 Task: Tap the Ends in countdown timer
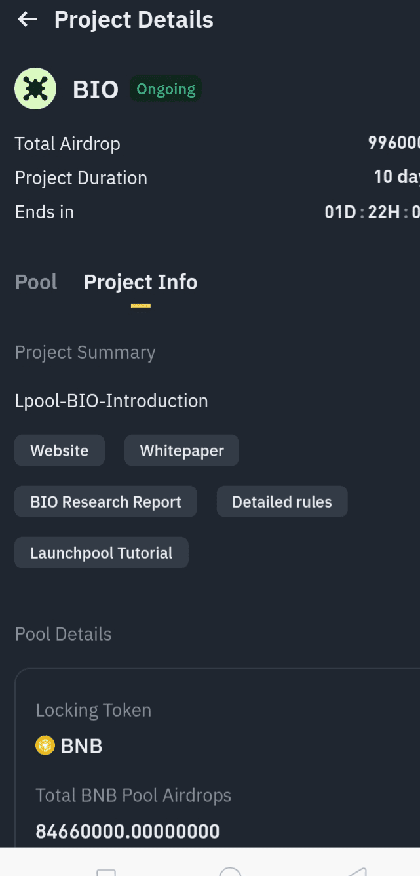[372, 212]
